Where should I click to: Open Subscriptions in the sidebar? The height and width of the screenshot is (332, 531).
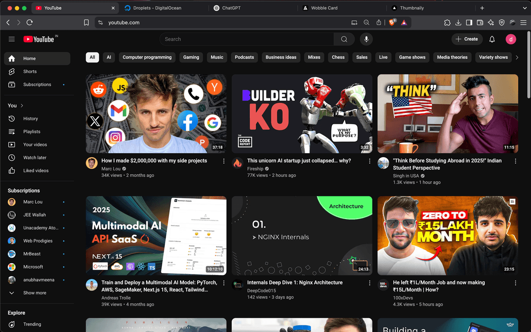[37, 84]
